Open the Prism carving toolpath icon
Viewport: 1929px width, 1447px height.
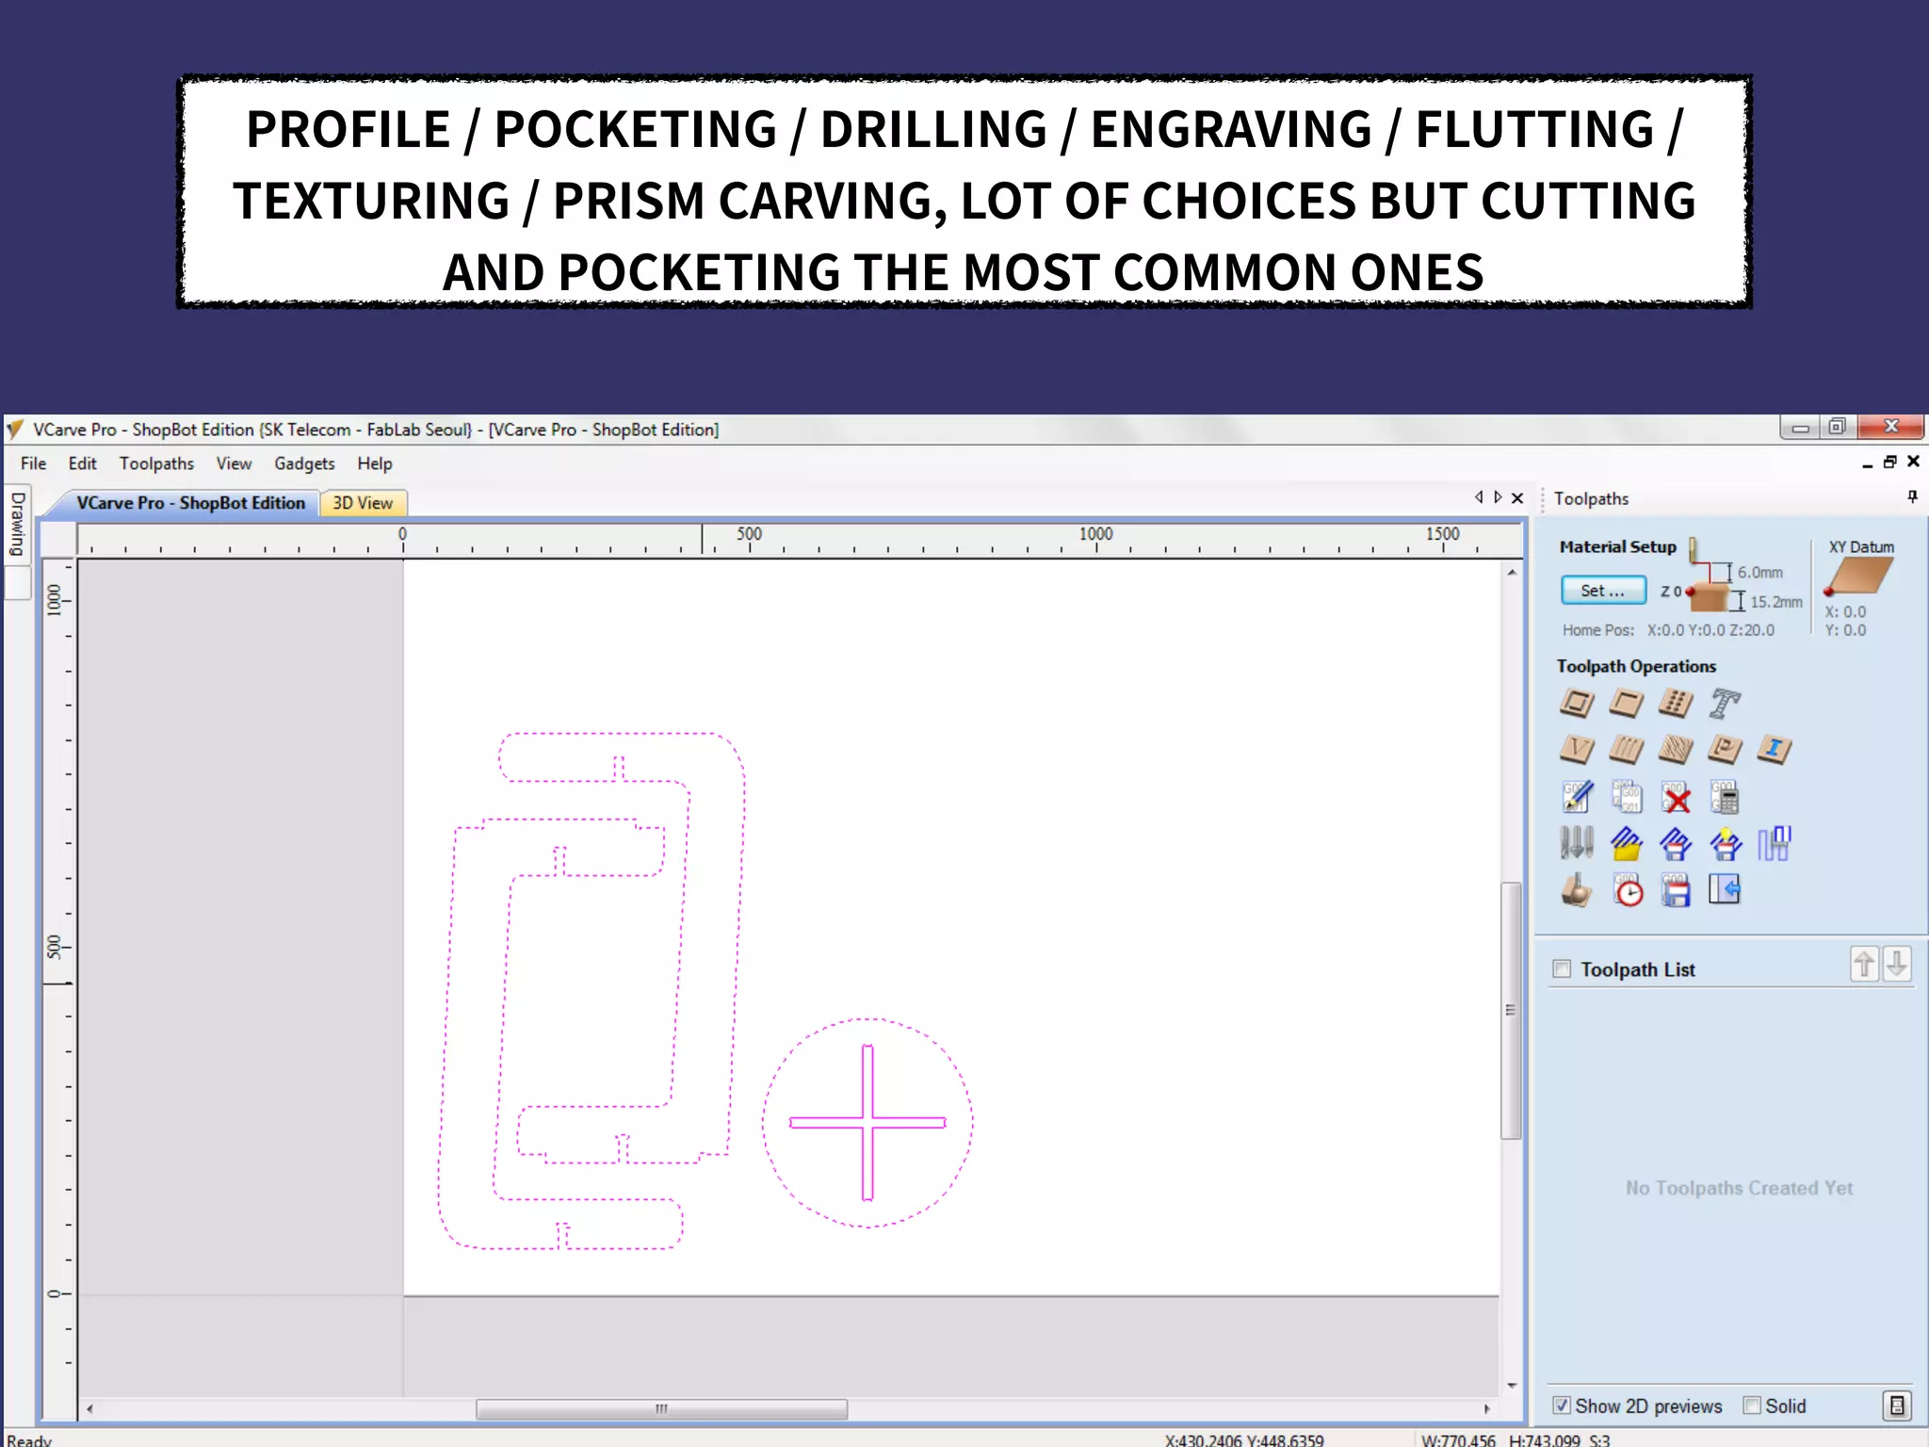(1725, 750)
